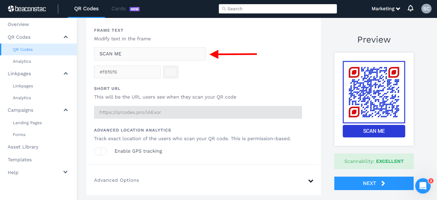The image size is (437, 200).
Task: Click the Beaconstac logo
Action: (x=27, y=9)
